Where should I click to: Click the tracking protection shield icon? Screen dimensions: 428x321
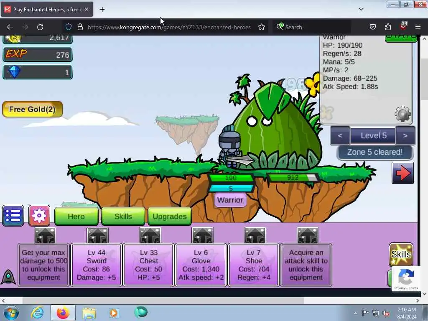[69, 27]
